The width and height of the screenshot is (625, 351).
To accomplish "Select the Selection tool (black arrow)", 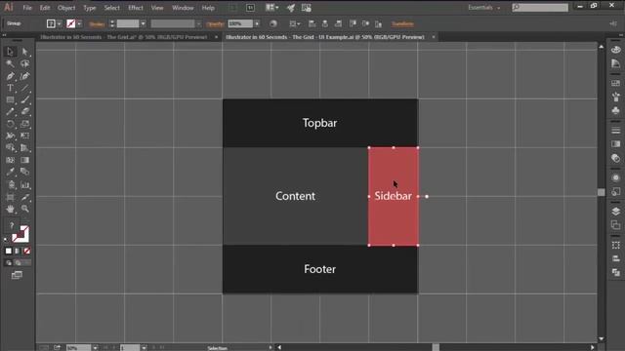I will click(x=10, y=52).
